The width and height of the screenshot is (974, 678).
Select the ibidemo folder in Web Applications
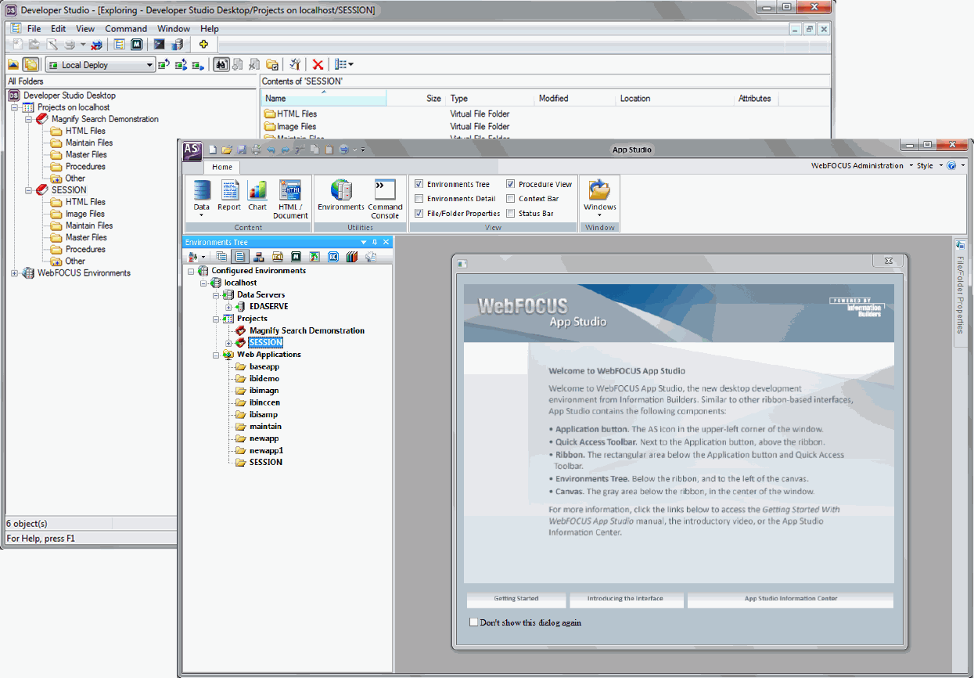(x=264, y=379)
